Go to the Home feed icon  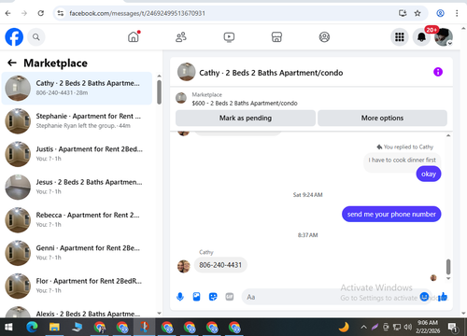pos(134,37)
